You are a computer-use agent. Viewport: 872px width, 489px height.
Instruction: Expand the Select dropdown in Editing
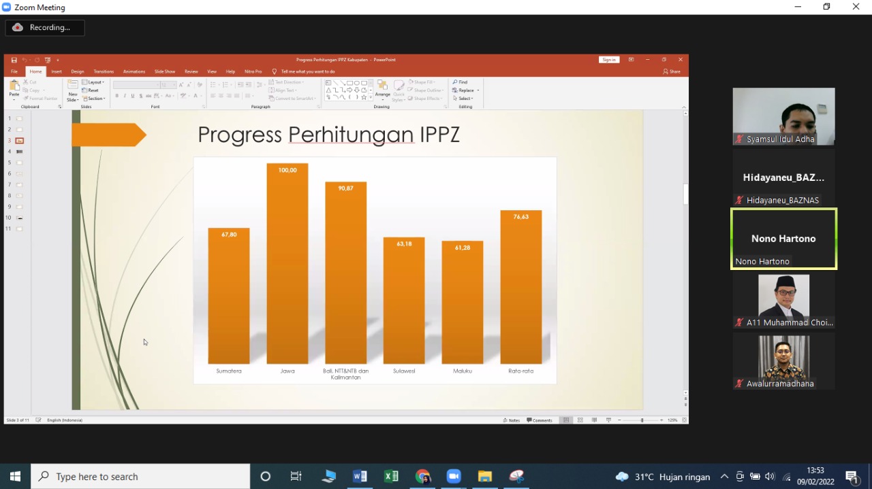[466, 99]
